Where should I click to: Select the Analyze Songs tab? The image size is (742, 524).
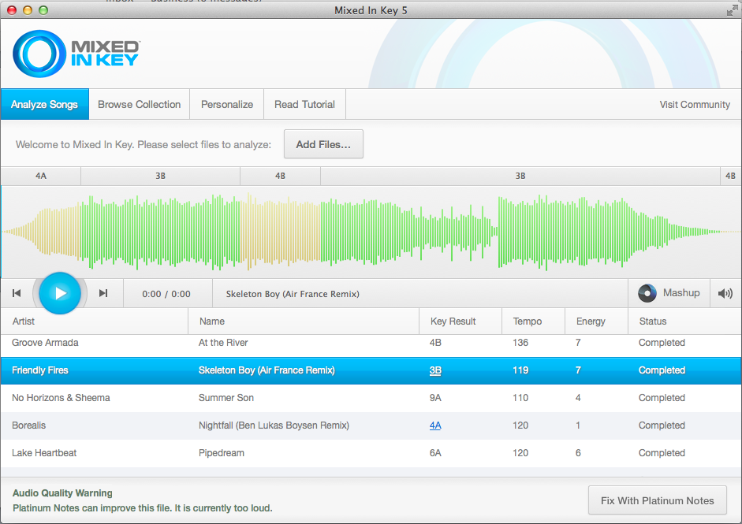coord(44,104)
